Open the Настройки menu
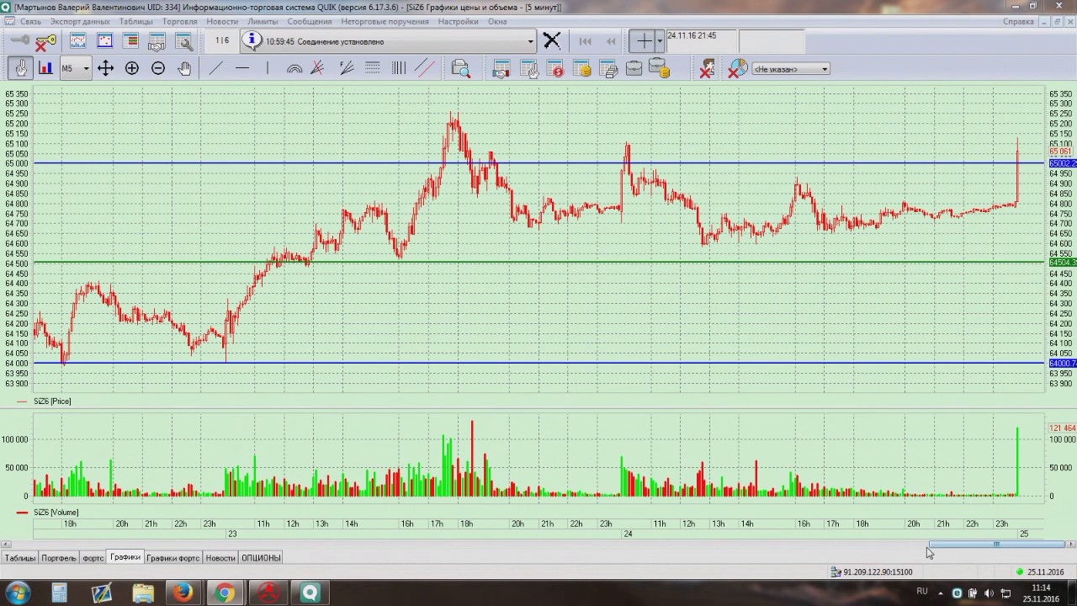1077x606 pixels. 458,21
